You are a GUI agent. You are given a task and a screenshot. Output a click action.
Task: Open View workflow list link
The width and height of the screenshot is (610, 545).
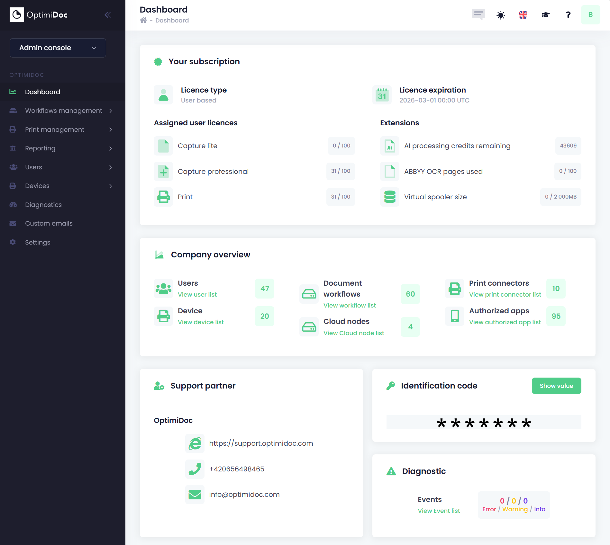pos(350,305)
